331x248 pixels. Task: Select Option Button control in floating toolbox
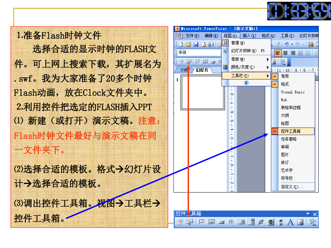point(231,222)
